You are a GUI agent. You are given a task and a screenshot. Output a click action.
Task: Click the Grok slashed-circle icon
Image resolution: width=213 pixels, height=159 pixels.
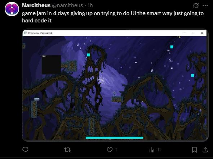click(196, 5)
